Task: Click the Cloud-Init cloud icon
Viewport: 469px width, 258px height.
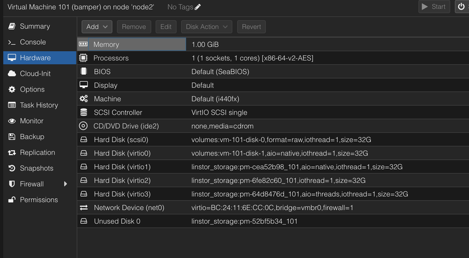Action: pyautogui.click(x=12, y=73)
